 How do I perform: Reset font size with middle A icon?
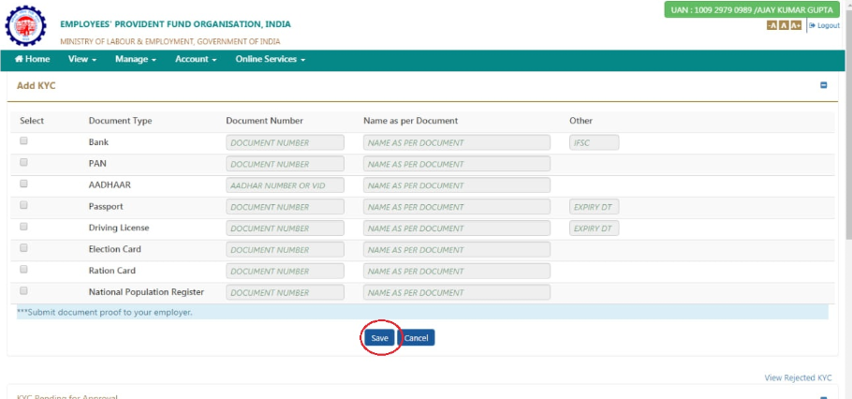click(x=784, y=26)
